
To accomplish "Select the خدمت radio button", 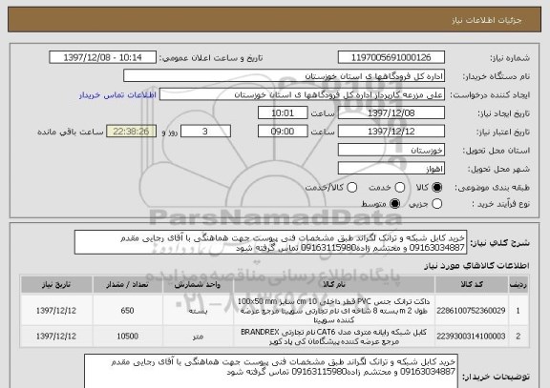I will click(400, 188).
